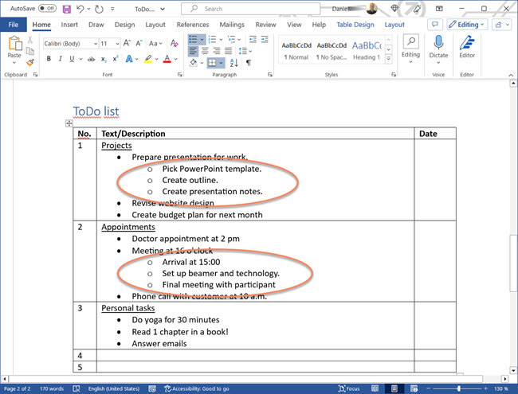Click Accessibility: Good to go status
The height and width of the screenshot is (394, 518).
pyautogui.click(x=197, y=388)
